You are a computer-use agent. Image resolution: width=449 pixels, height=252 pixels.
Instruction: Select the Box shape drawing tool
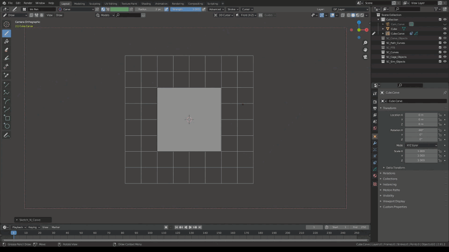point(7,118)
